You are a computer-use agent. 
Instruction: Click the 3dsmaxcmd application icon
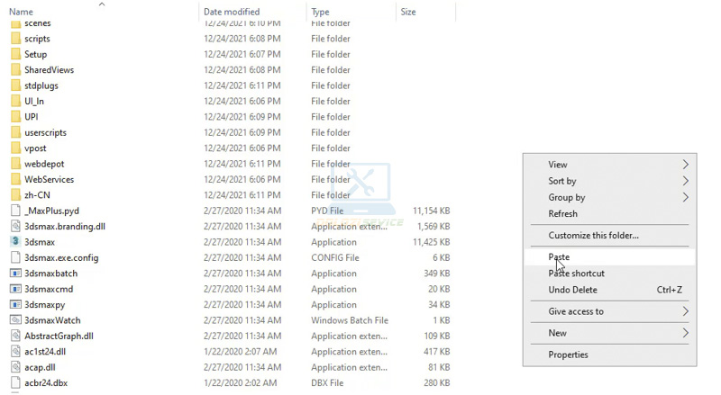tap(15, 289)
